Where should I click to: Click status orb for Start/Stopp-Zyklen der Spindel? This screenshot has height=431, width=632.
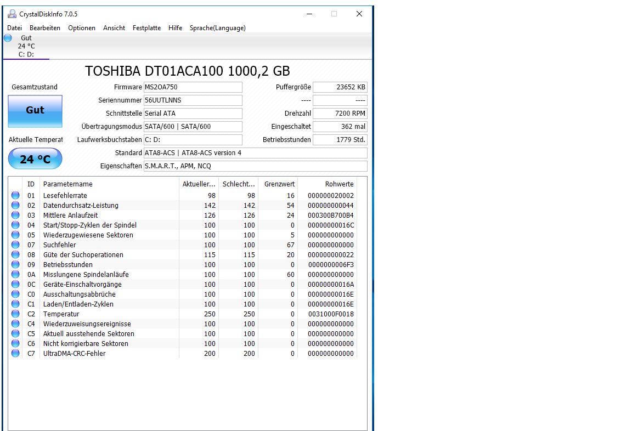pyautogui.click(x=15, y=225)
